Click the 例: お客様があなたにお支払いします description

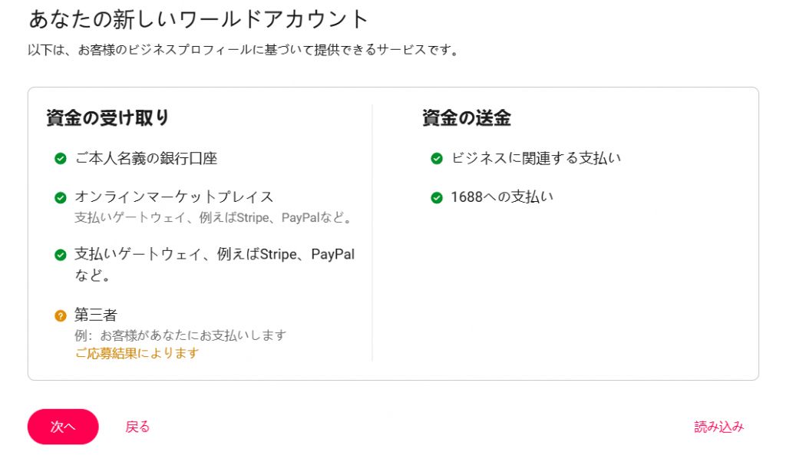[180, 335]
